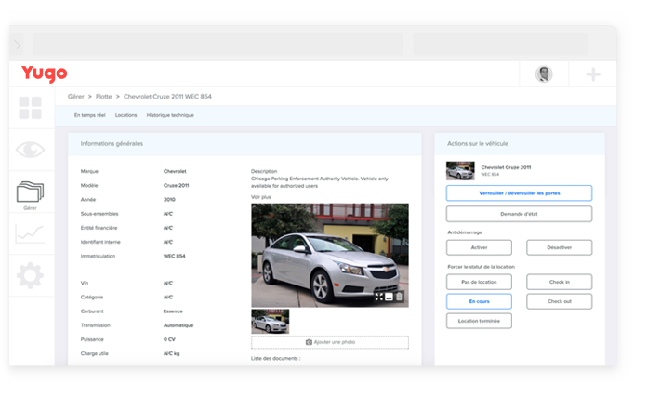Click the Ajouter une photo upload area
The width and height of the screenshot is (647, 397).
(x=330, y=342)
